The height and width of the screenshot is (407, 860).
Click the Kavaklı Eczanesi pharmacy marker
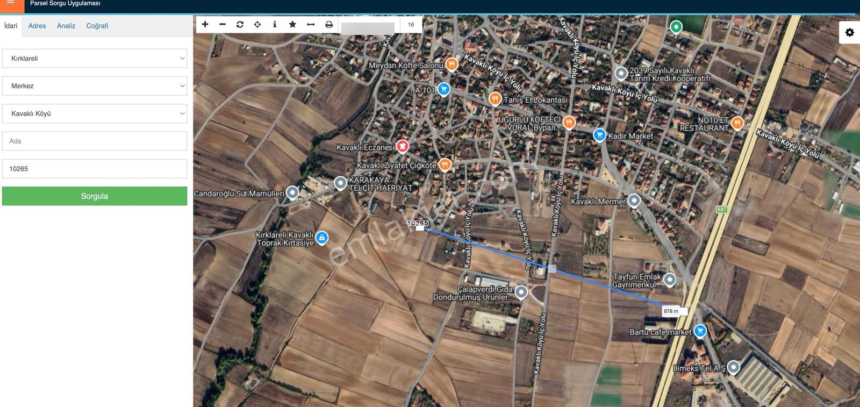402,146
